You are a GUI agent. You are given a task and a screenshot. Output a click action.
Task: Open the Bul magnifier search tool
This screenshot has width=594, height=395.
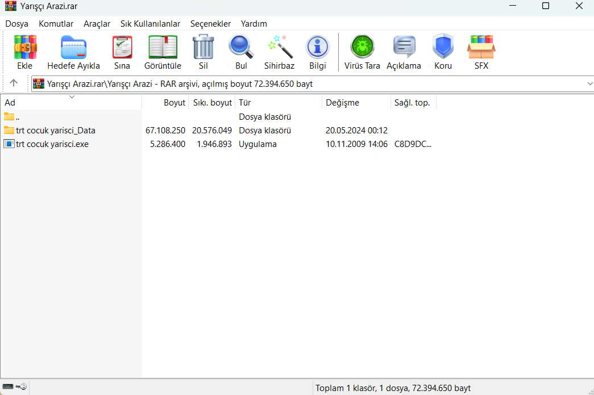tap(241, 47)
